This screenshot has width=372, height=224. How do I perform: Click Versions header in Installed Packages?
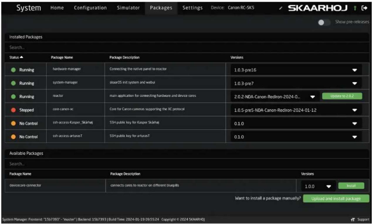pos(237,57)
